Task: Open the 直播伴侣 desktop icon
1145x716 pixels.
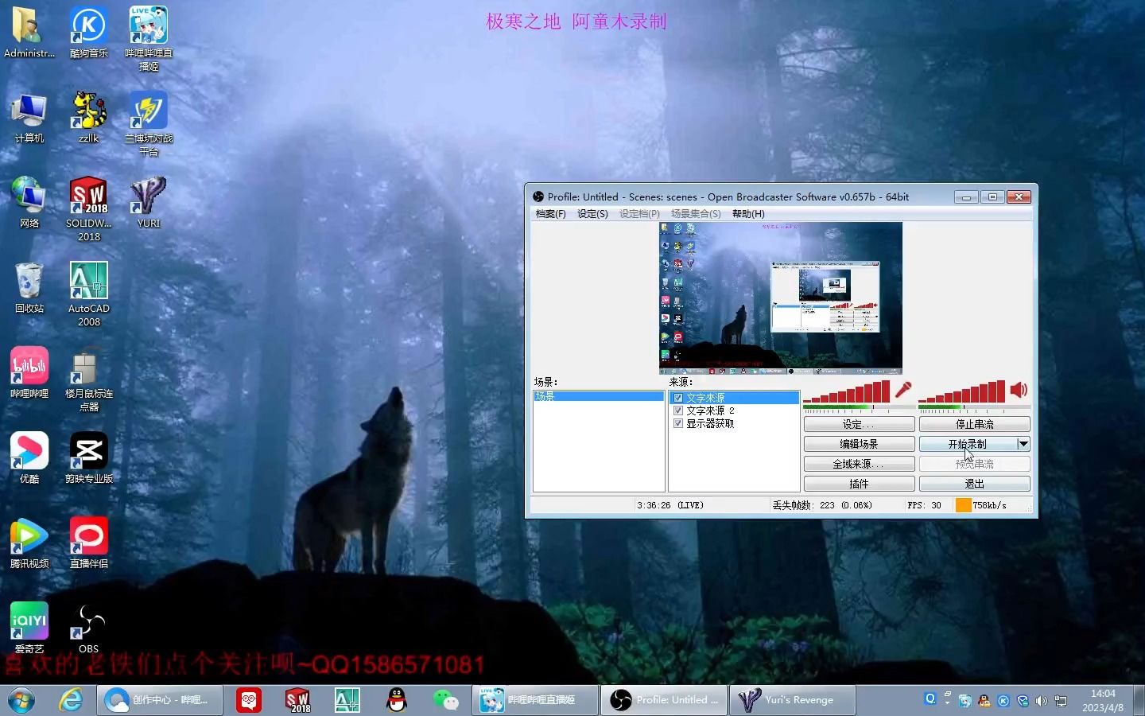Action: (89, 543)
